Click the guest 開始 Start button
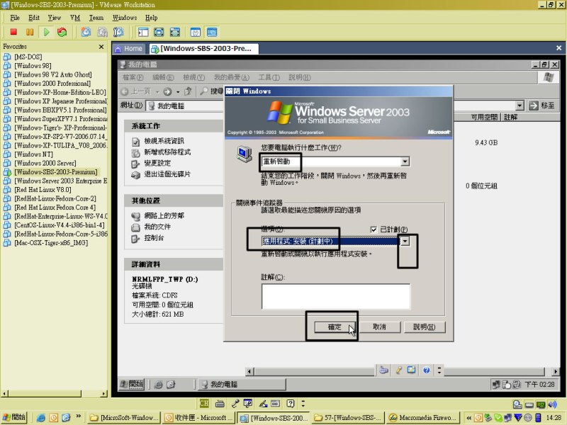The width and height of the screenshot is (567, 425). click(x=132, y=384)
